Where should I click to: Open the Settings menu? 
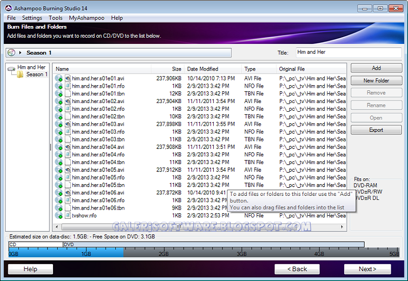pos(32,18)
